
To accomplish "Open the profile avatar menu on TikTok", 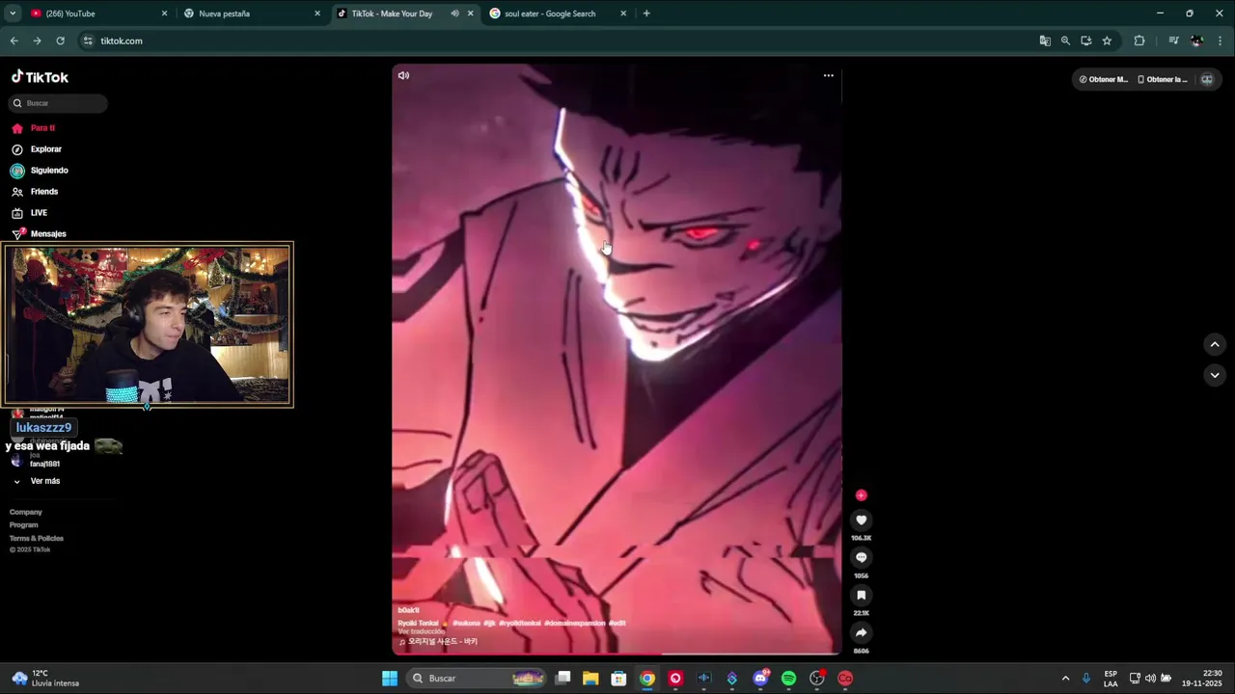I will (1206, 79).
